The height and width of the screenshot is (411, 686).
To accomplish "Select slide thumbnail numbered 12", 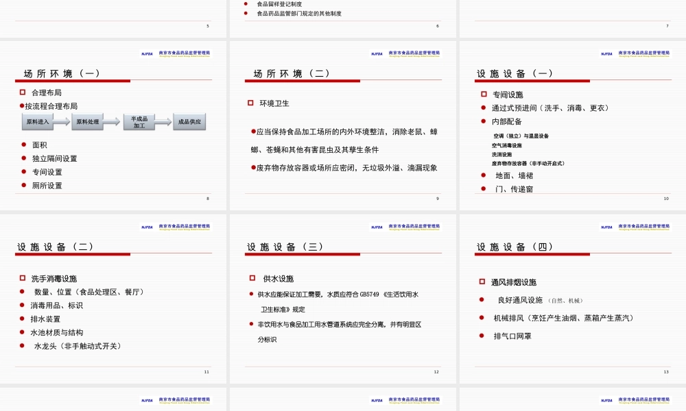I will point(343,299).
